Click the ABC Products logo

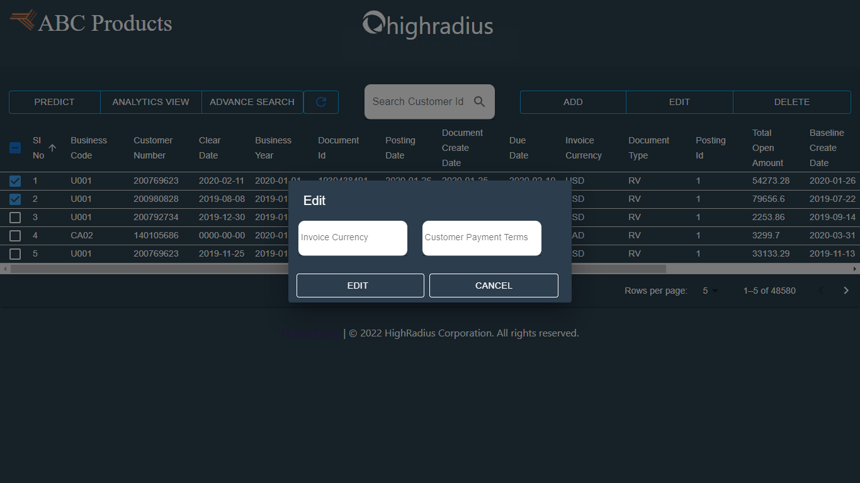(90, 23)
